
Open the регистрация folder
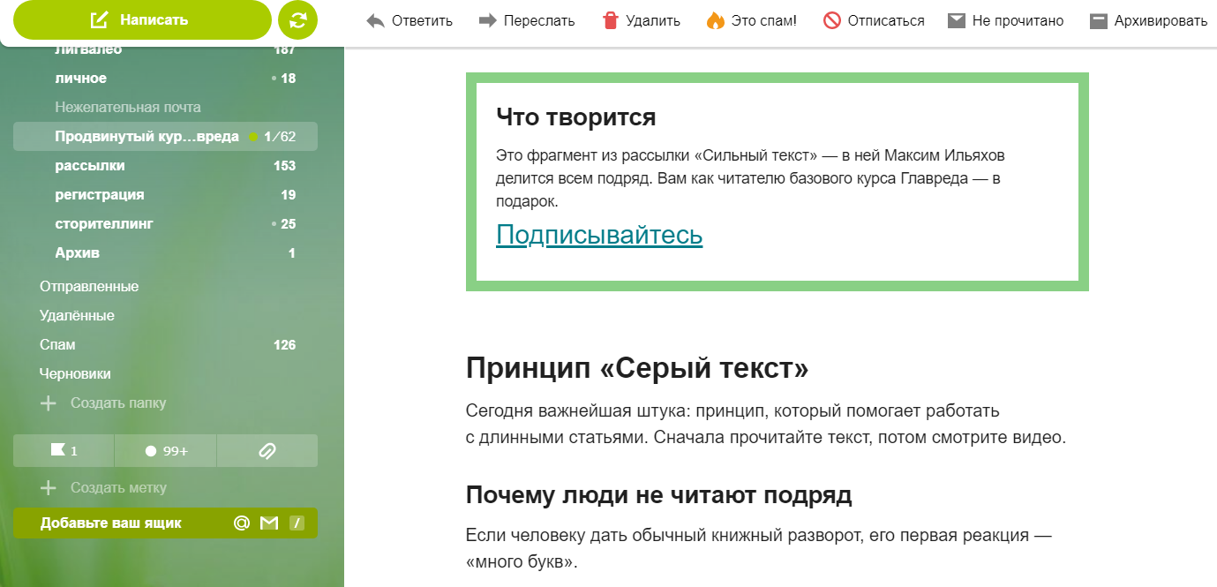point(165,195)
